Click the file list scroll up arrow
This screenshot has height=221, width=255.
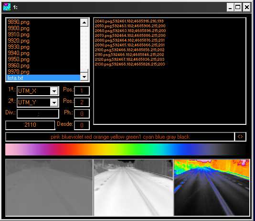(84, 22)
